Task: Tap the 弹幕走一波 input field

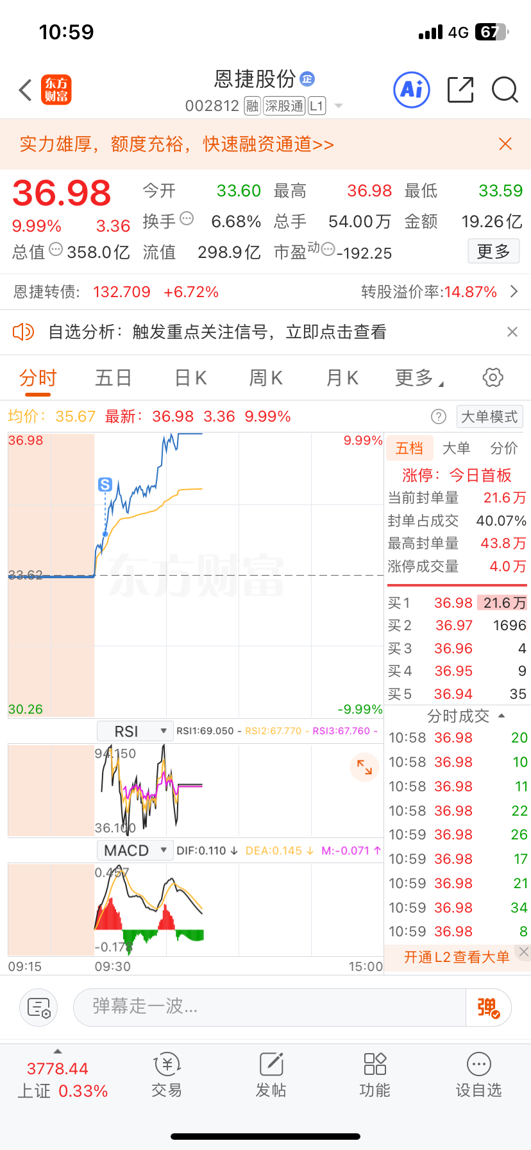Action: (269, 1008)
